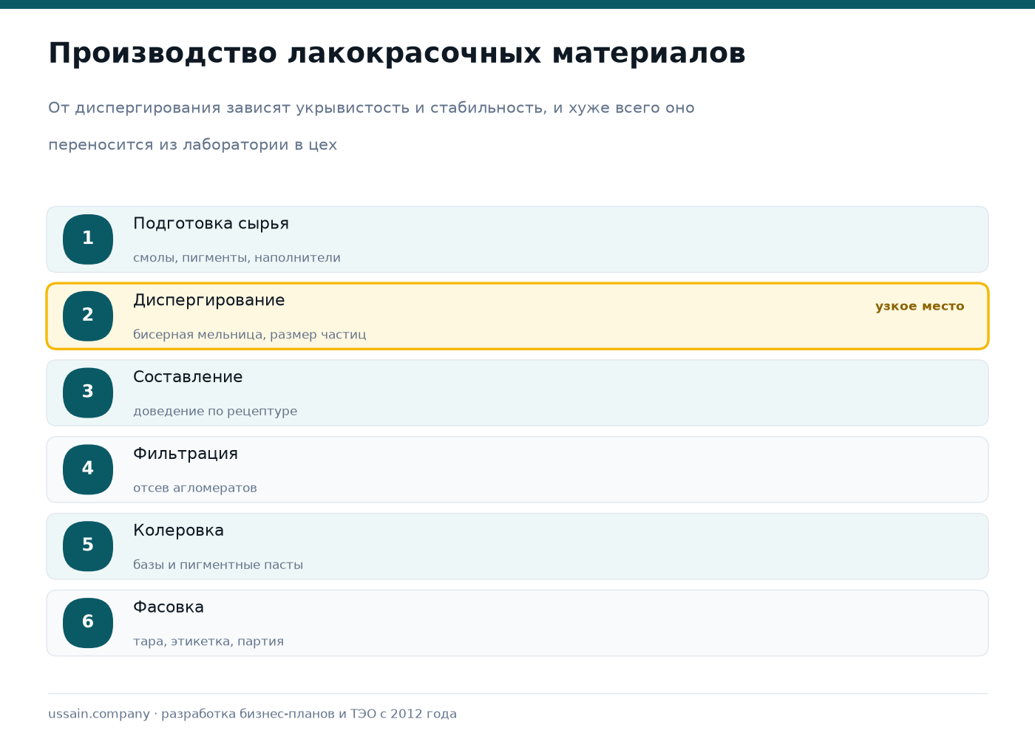Click the step title "Фасовка"
The height and width of the screenshot is (739, 1035).
click(x=169, y=607)
